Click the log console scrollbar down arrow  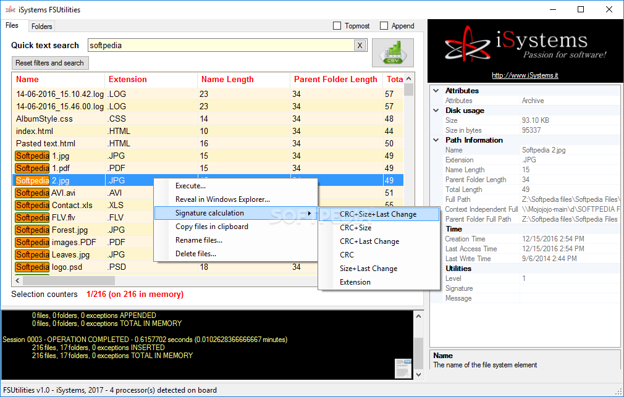tap(418, 374)
